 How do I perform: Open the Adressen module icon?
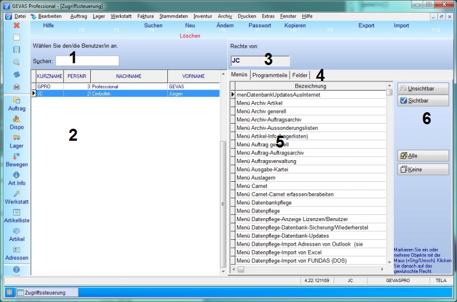(x=17, y=253)
